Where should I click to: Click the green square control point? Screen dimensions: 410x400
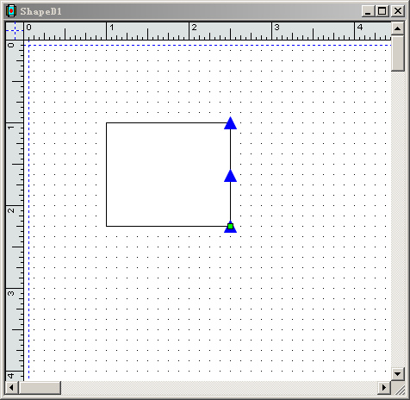pos(230,227)
